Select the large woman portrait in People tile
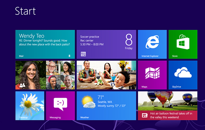 (x=31, y=75)
